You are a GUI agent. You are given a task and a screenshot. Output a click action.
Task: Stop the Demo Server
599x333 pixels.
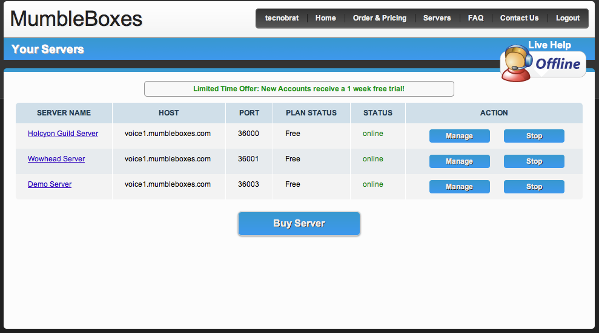[534, 187]
